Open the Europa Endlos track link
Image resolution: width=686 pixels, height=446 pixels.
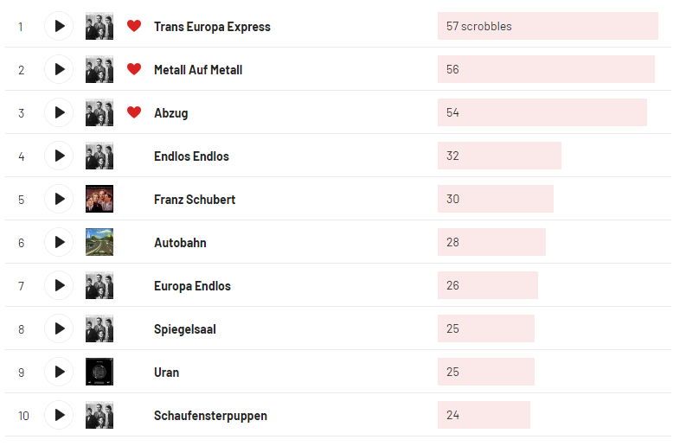click(x=192, y=286)
